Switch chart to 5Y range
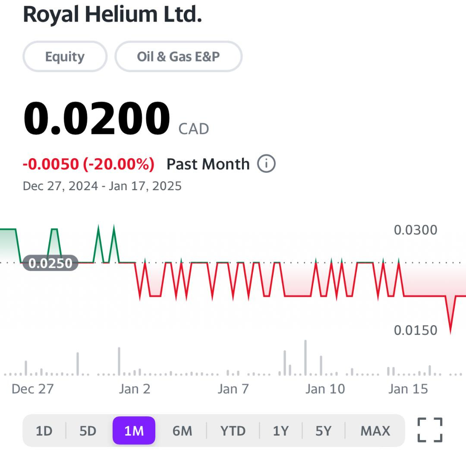Viewport: 466px width, 469px height. 324,431
